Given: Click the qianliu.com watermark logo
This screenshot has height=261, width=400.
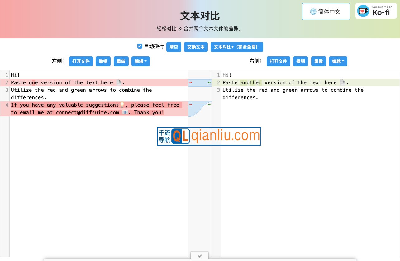Looking at the screenshot, I should coord(209,136).
